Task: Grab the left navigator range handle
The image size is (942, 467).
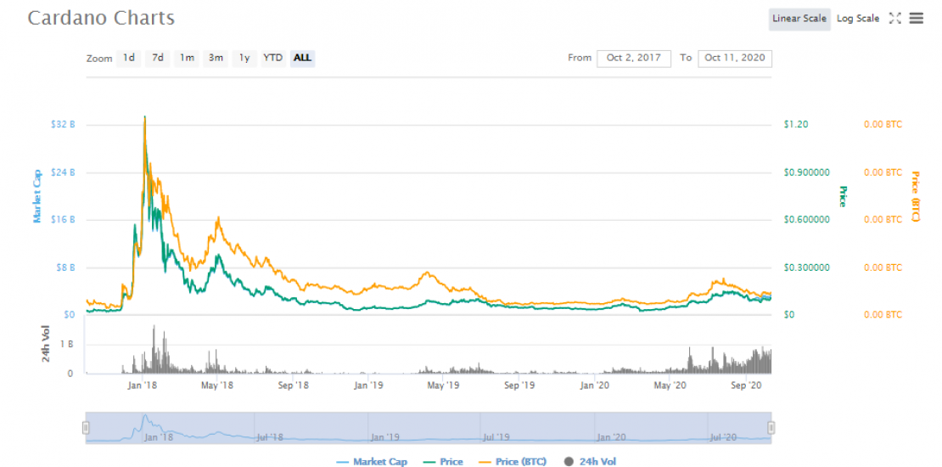Action: point(86,427)
